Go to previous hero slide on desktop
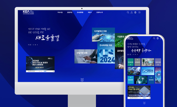Screen dimensions: 177x107 click(x=33, y=45)
